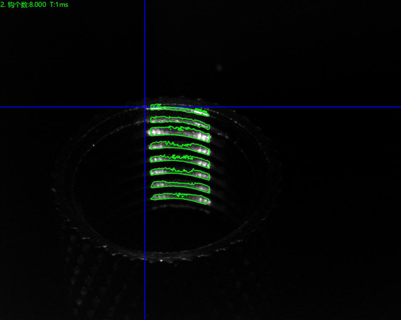Click the horizontal blue line left of the crosshair
The width and height of the screenshot is (401, 320).
63,107
